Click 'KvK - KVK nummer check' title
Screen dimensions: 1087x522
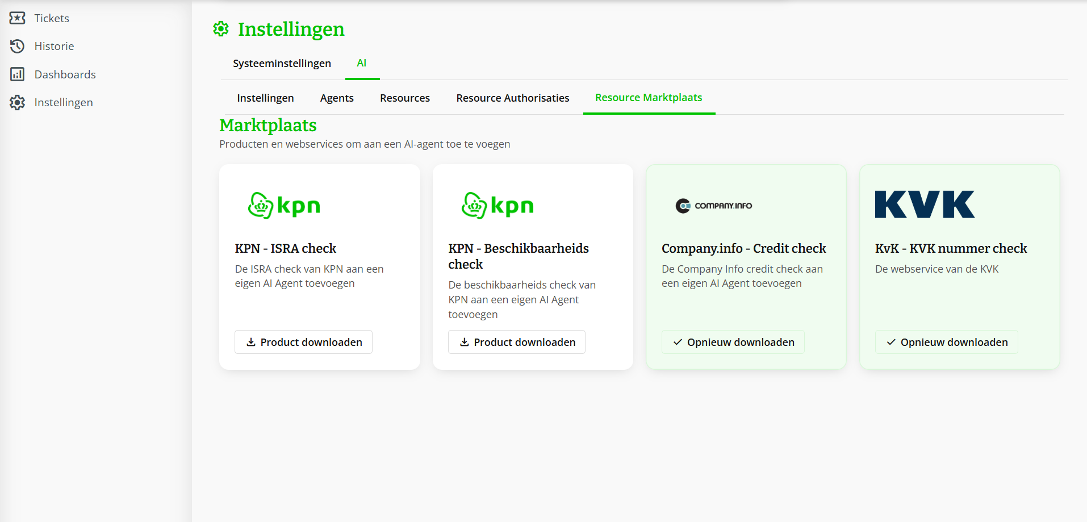[x=951, y=248]
